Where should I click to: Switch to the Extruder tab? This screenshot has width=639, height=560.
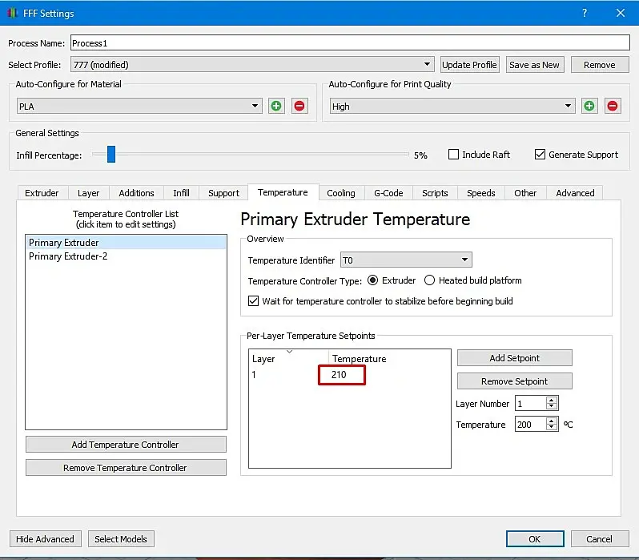tap(42, 193)
